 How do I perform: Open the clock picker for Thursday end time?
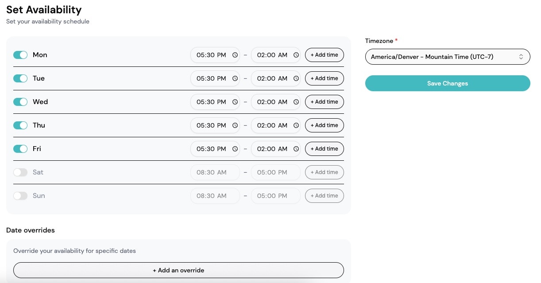(x=295, y=125)
